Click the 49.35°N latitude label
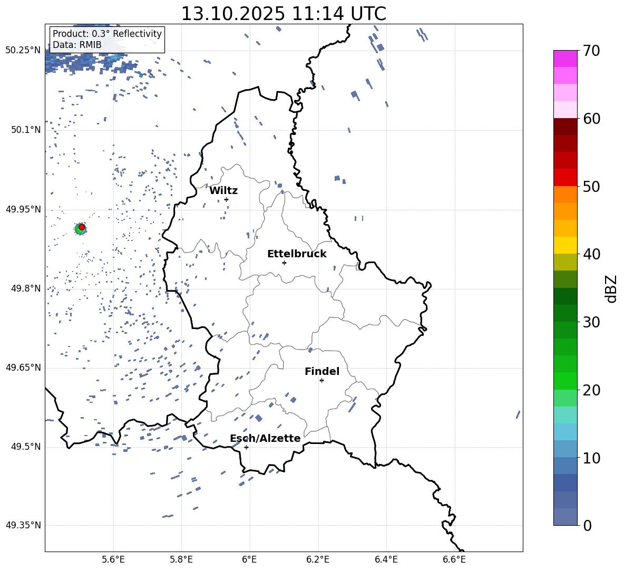This screenshot has width=624, height=570. pyautogui.click(x=23, y=525)
